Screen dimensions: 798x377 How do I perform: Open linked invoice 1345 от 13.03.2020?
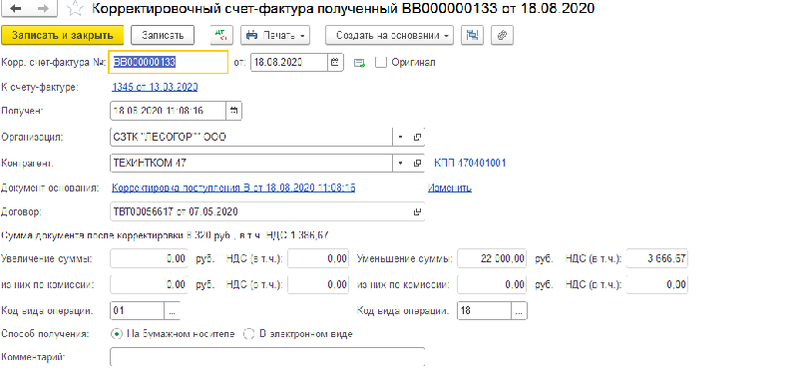point(155,87)
